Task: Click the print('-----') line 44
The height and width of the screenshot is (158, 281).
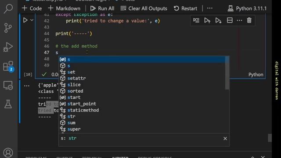Action: [74, 33]
